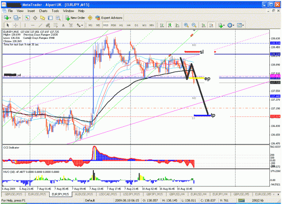Click the New Order button
282x204 pixels.
[x=75, y=18]
